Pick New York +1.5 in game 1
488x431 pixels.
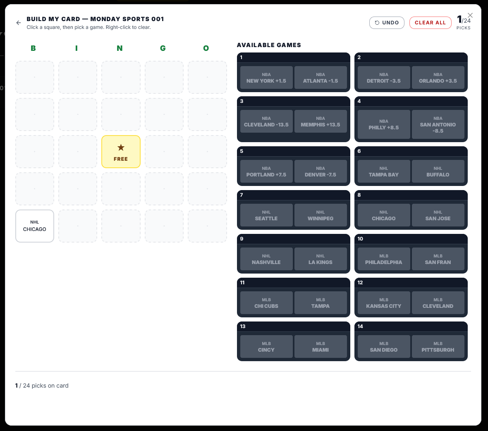pyautogui.click(x=266, y=78)
